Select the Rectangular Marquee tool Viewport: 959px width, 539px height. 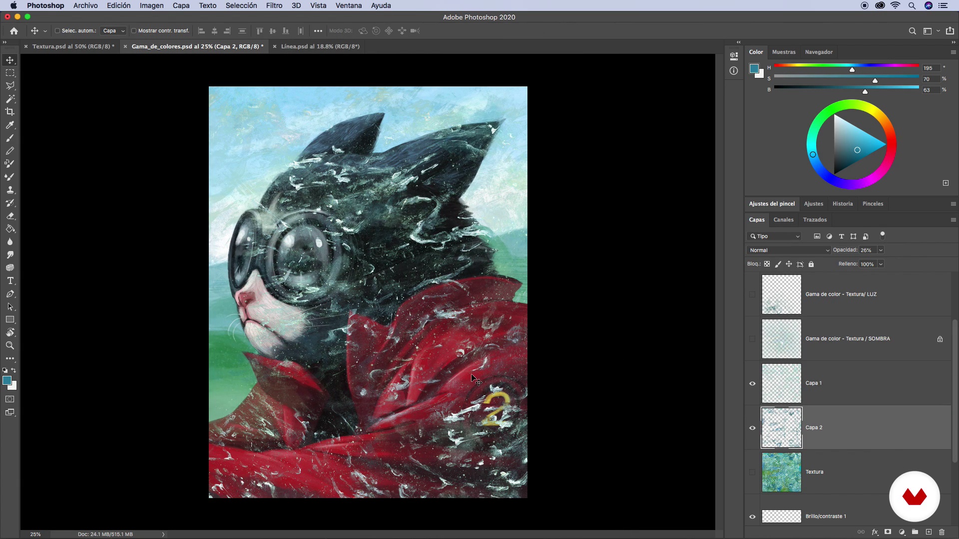point(10,73)
